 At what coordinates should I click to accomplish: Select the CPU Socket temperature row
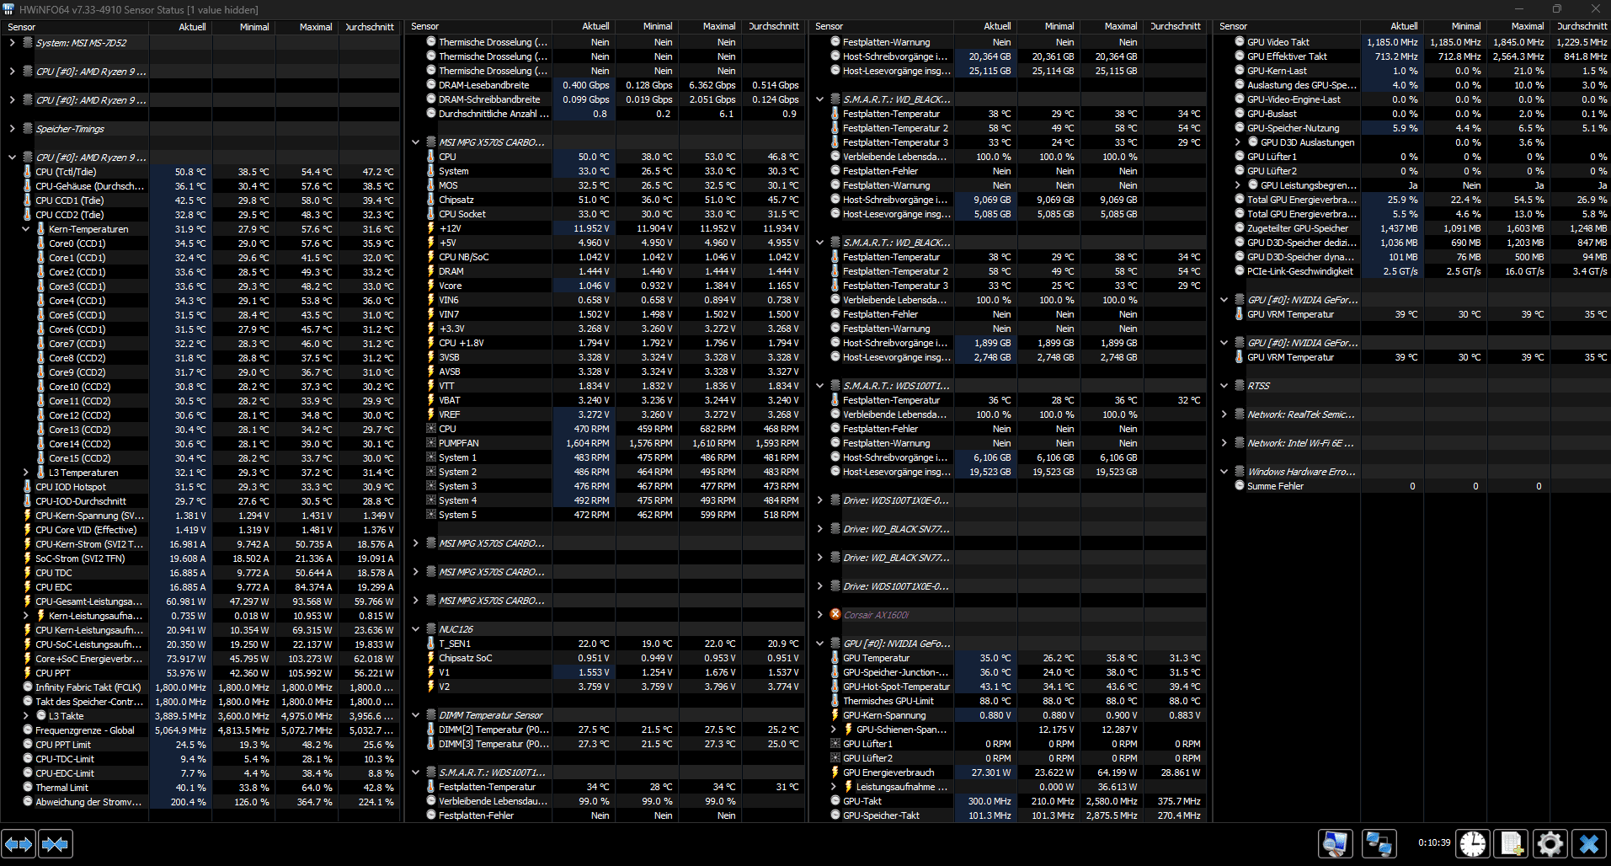point(605,214)
